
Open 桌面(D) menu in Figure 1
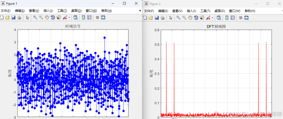point(76,11)
